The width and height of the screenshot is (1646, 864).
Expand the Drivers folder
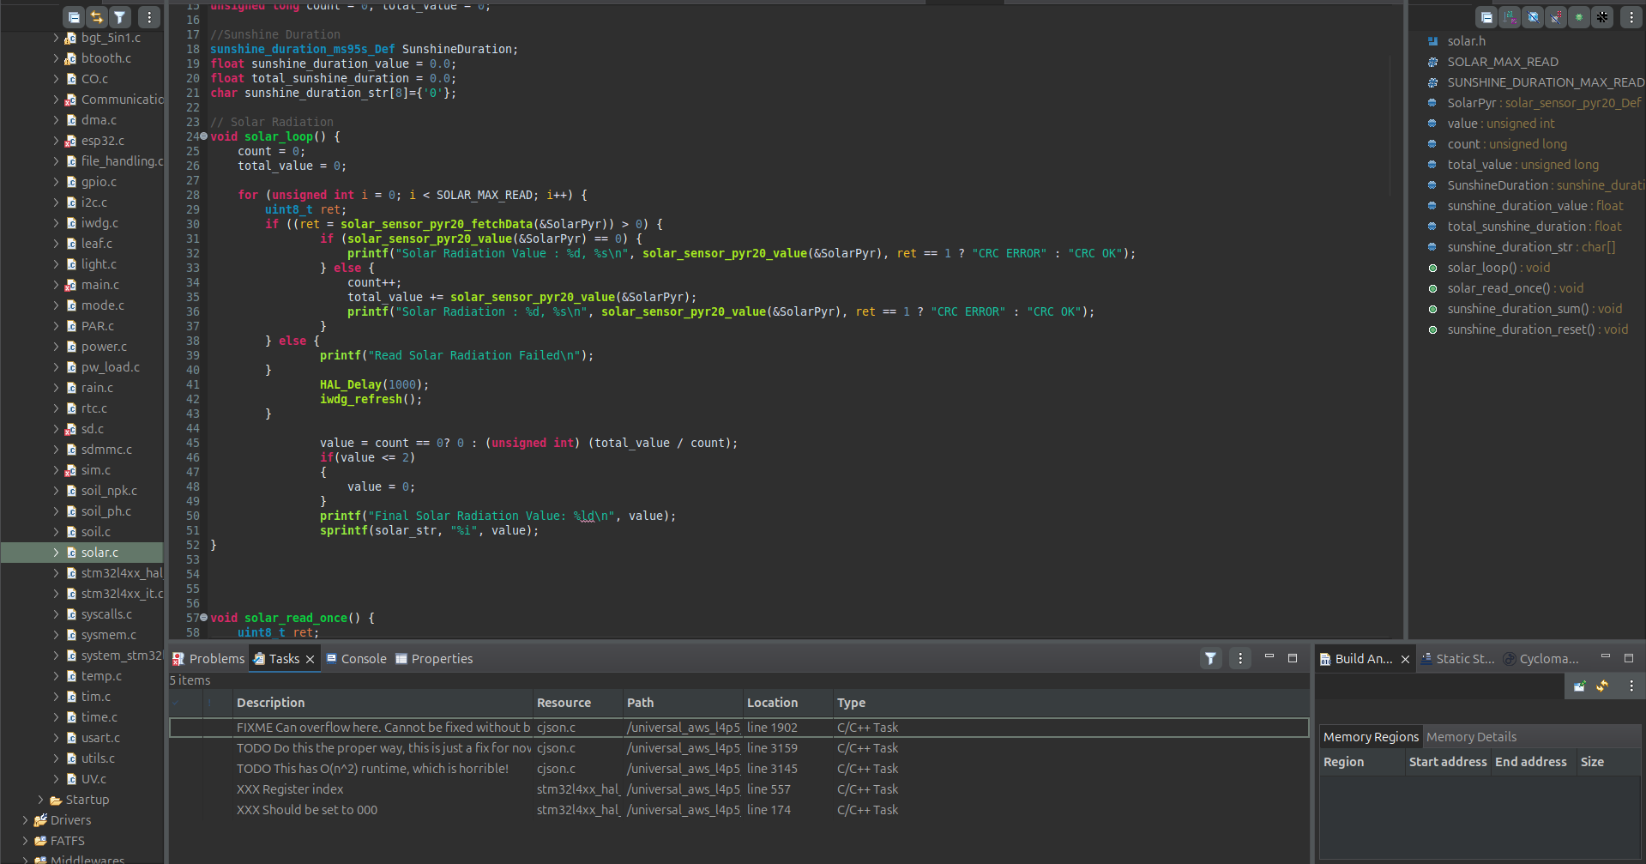coord(25,820)
